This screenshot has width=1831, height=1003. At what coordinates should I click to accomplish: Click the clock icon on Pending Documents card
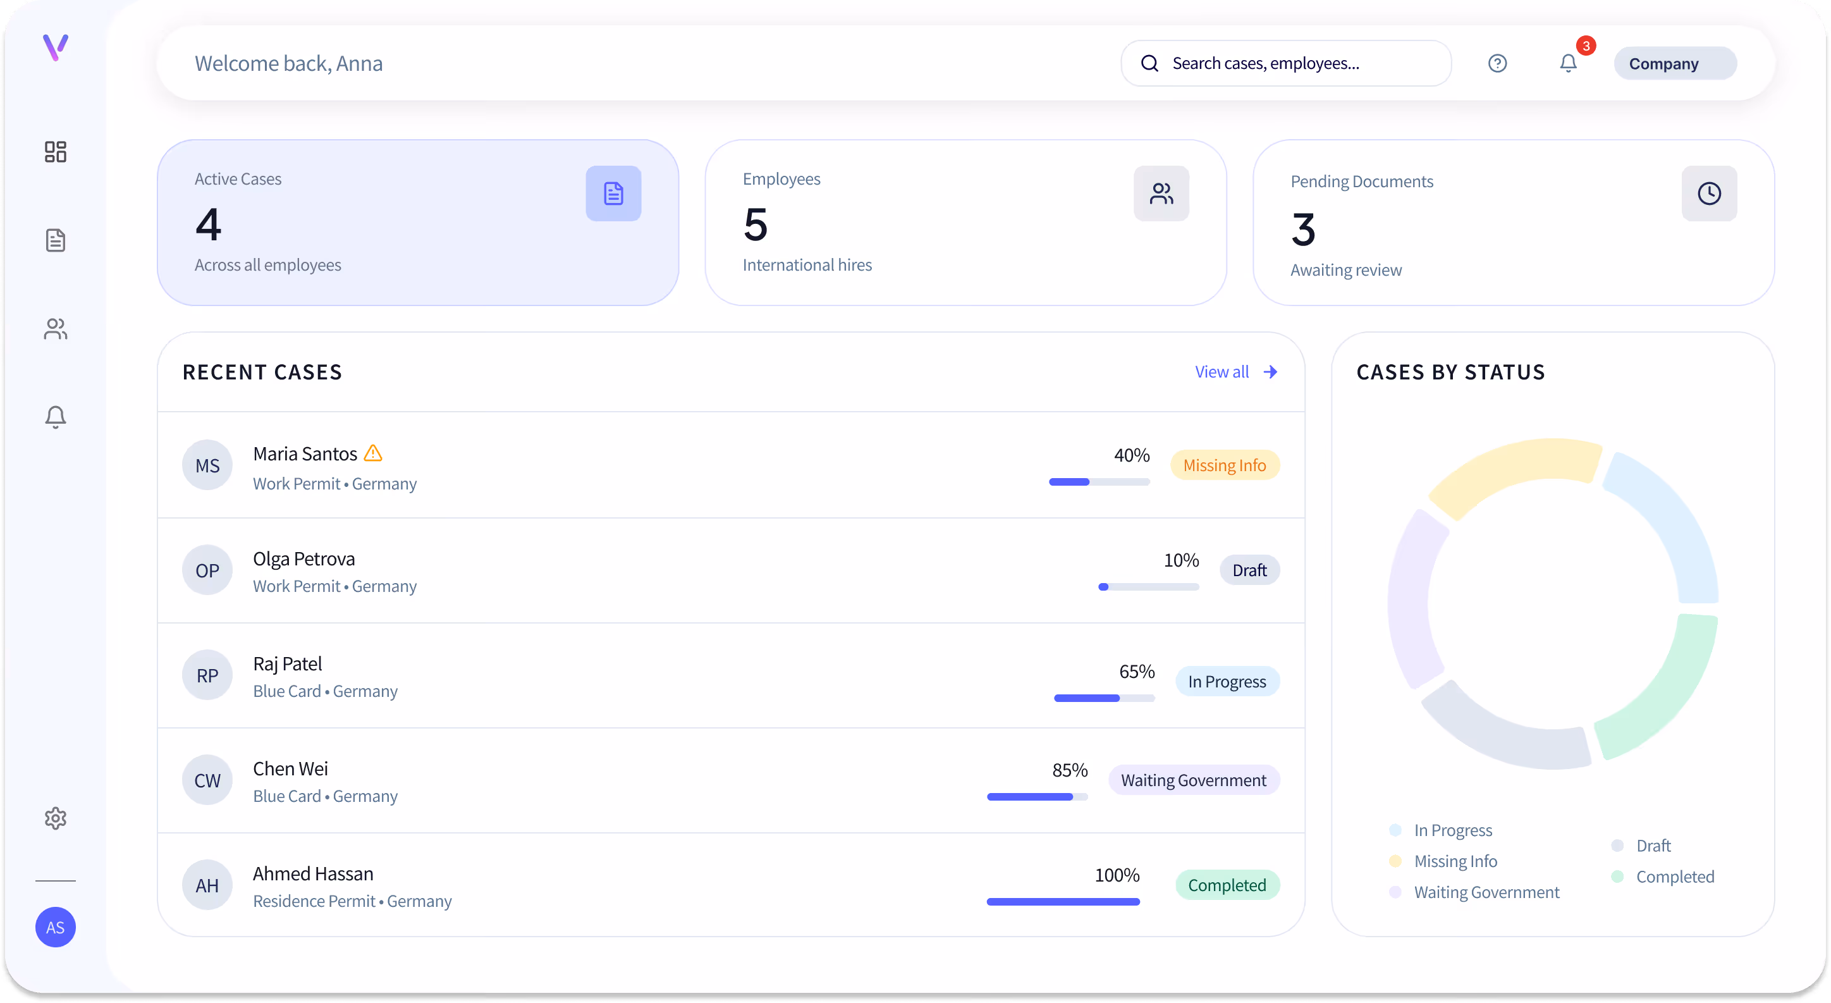coord(1709,193)
